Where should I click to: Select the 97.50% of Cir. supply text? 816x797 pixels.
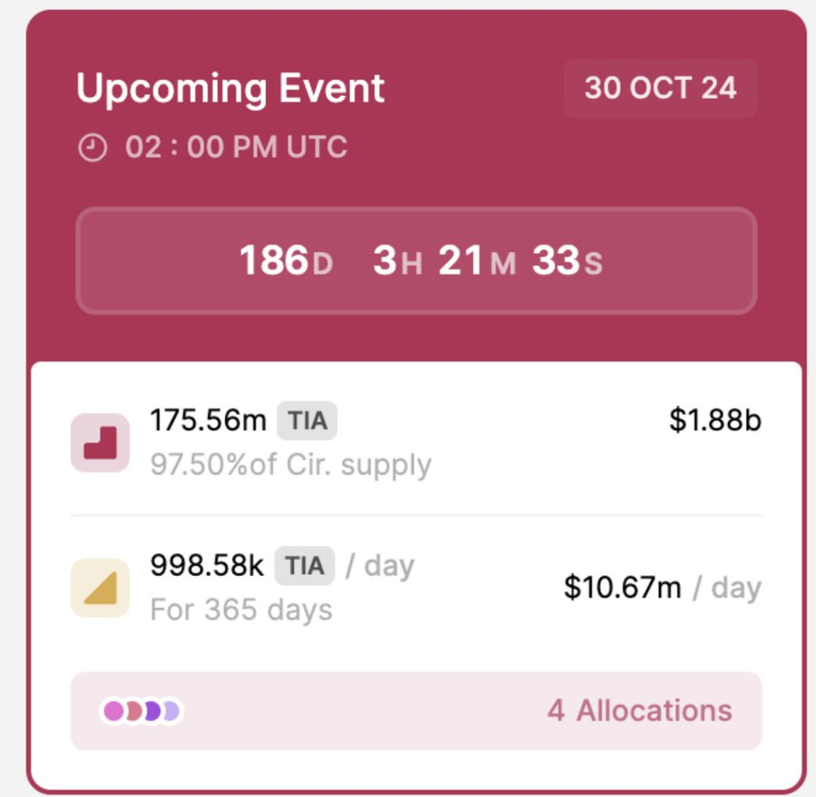(x=290, y=465)
